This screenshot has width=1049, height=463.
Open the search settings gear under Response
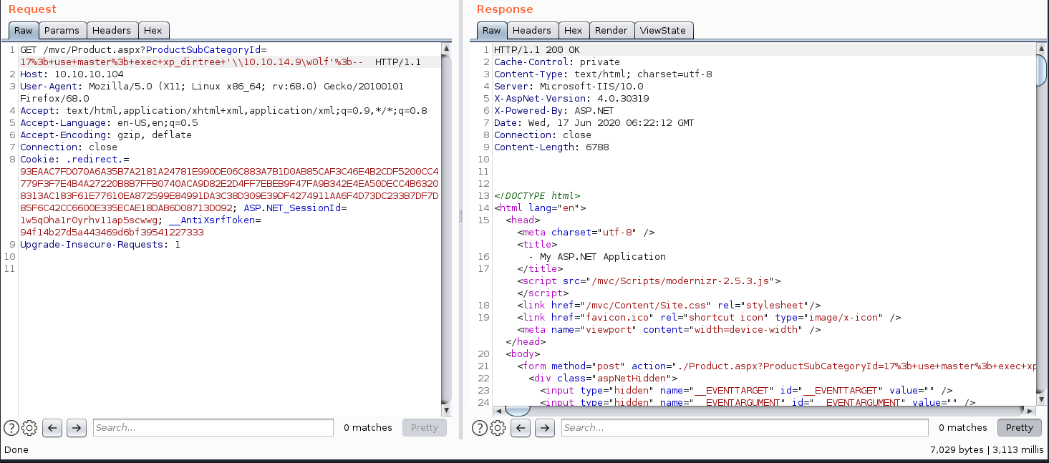[498, 428]
